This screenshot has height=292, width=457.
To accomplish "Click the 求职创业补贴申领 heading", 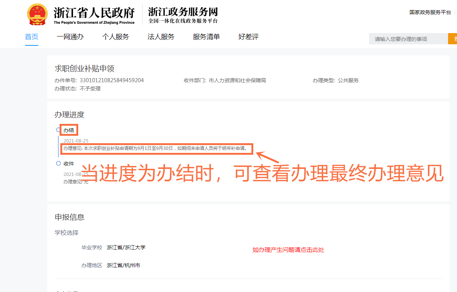I will pos(85,68).
